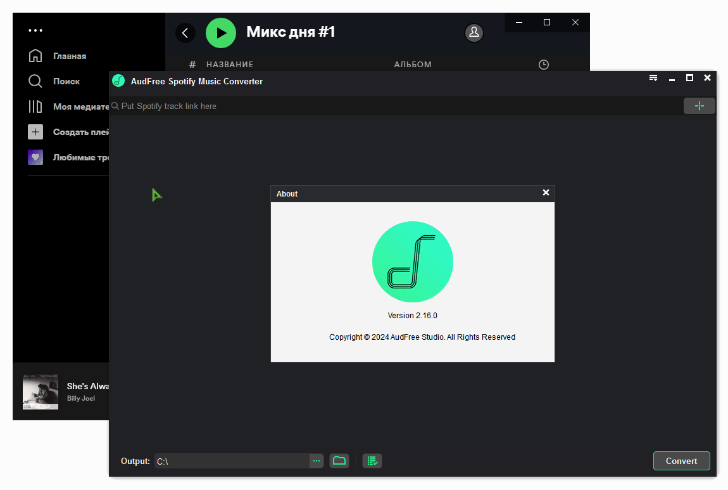The height and width of the screenshot is (490, 728).
Task: Click the home icon in Spotify sidebar
Action: [x=35, y=56]
